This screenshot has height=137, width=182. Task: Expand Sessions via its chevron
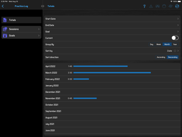tap(39, 29)
